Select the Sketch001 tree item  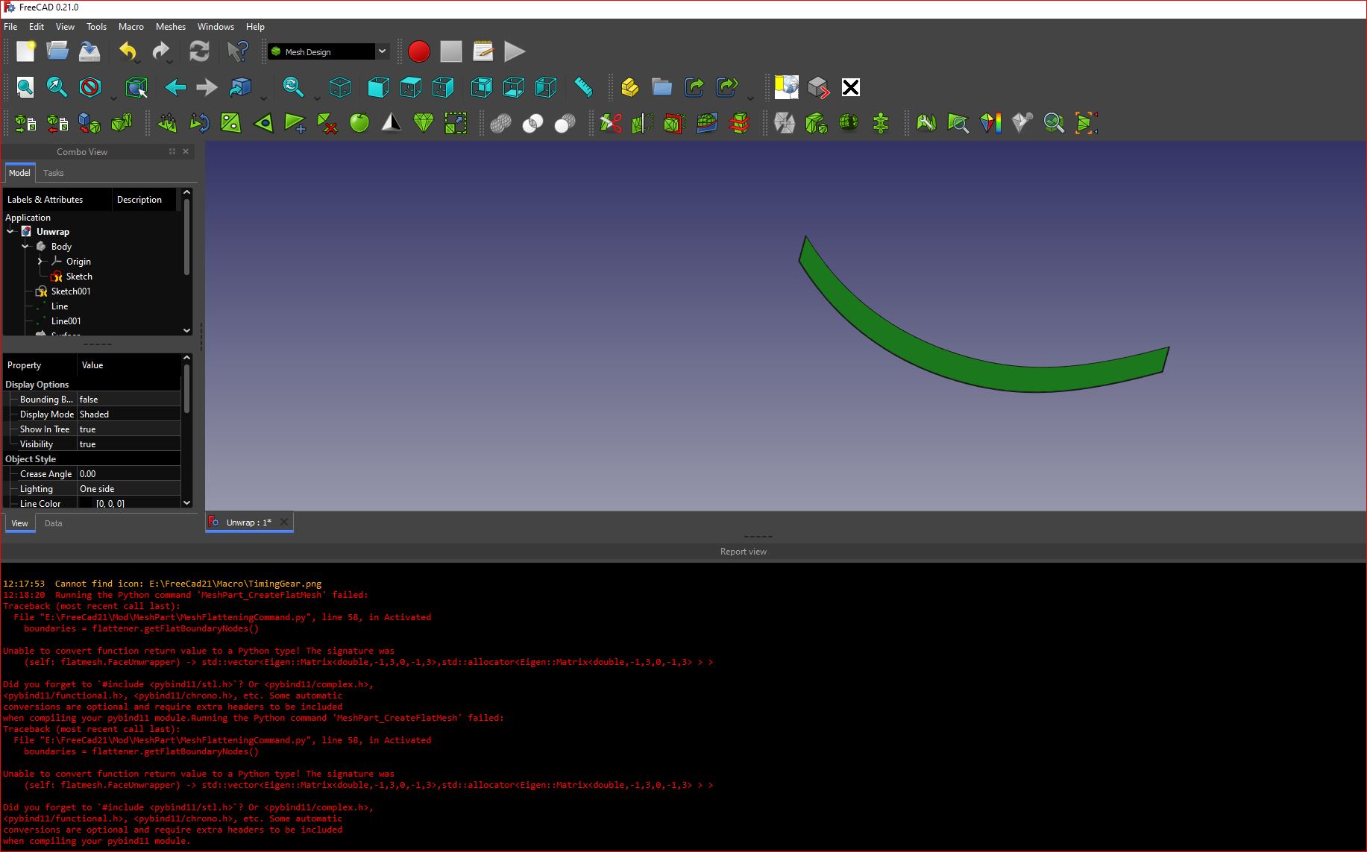[x=71, y=291]
